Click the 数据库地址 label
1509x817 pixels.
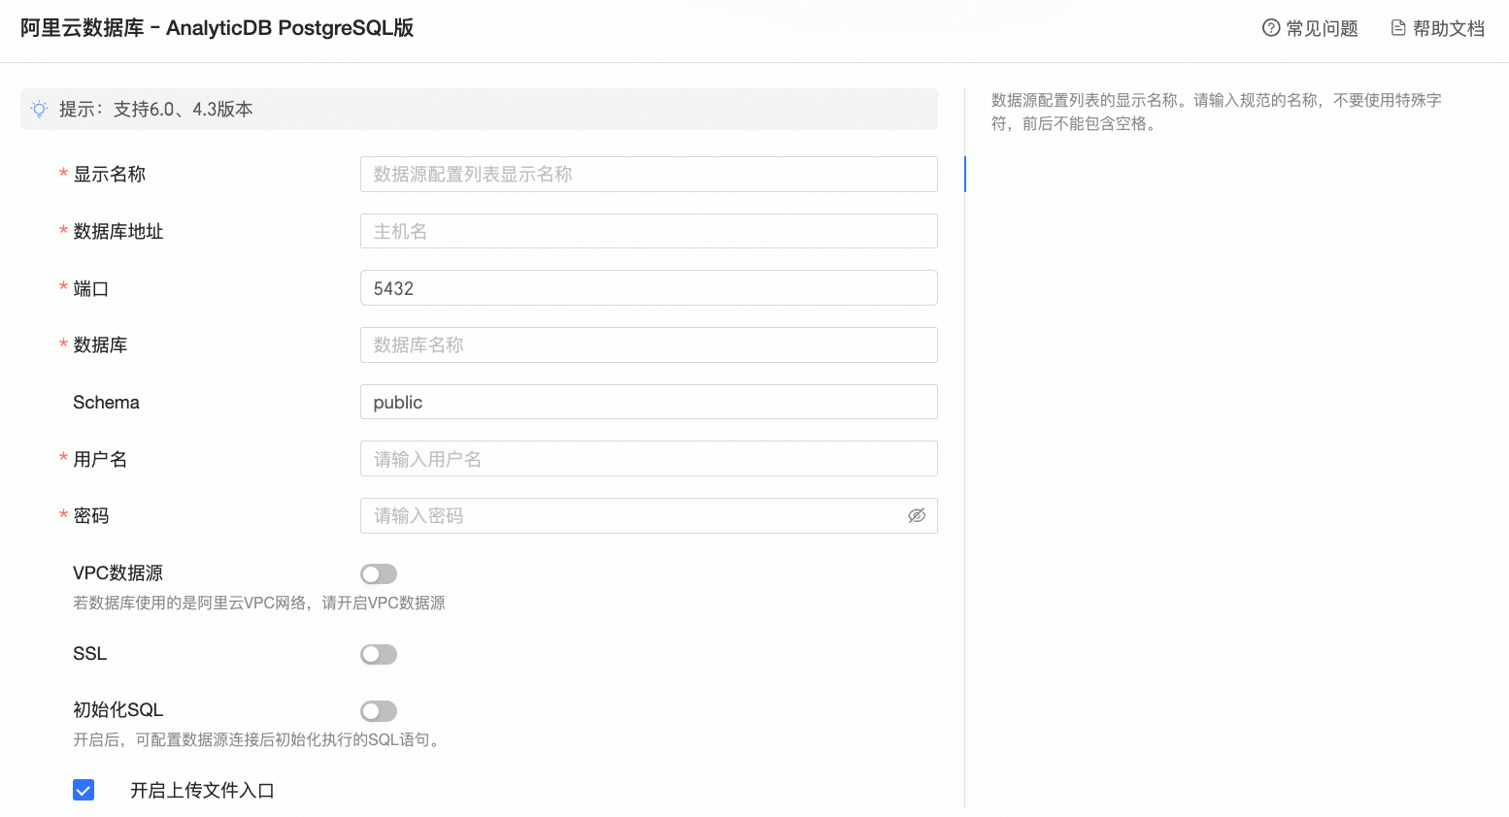118,231
